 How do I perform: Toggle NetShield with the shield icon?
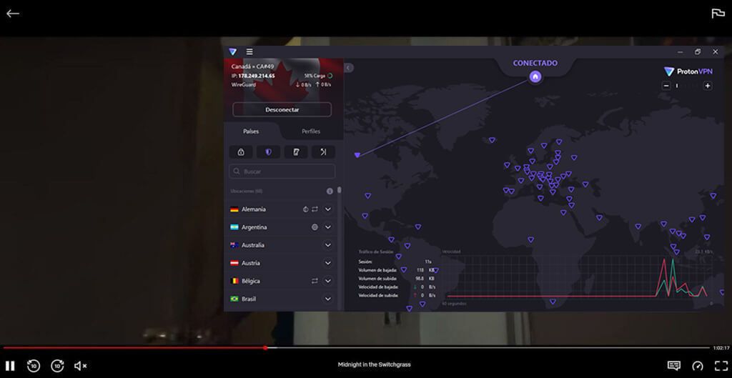[x=268, y=152]
